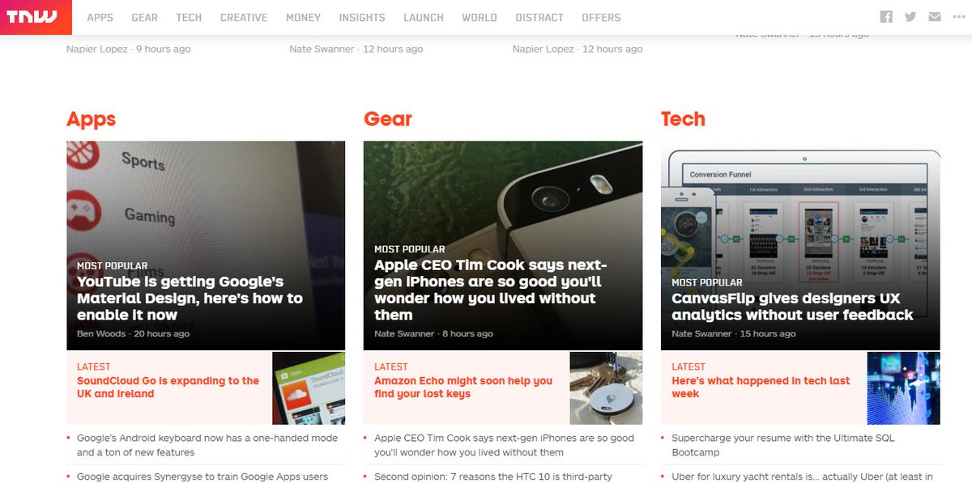Viewport: 972px width, 483px height.
Task: Read the YouTube Material Design article
Action: pos(190,298)
